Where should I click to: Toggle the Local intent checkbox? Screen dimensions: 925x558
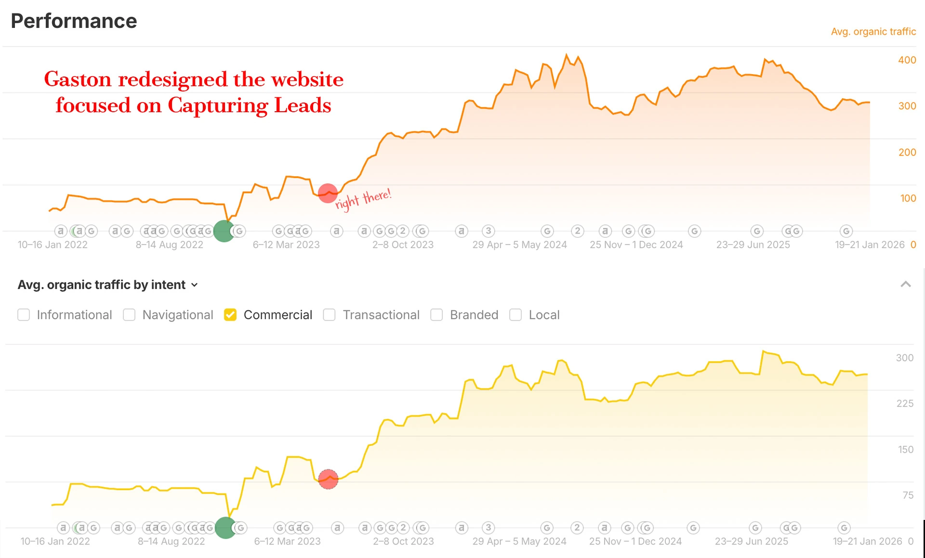tap(515, 315)
